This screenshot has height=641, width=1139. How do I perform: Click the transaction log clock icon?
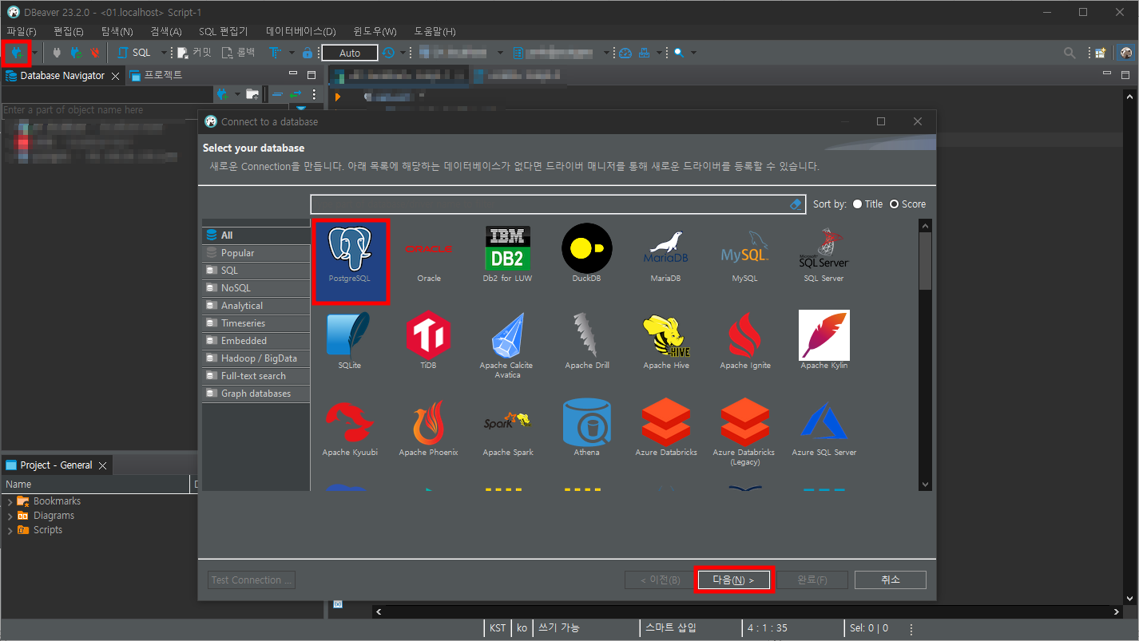click(388, 53)
